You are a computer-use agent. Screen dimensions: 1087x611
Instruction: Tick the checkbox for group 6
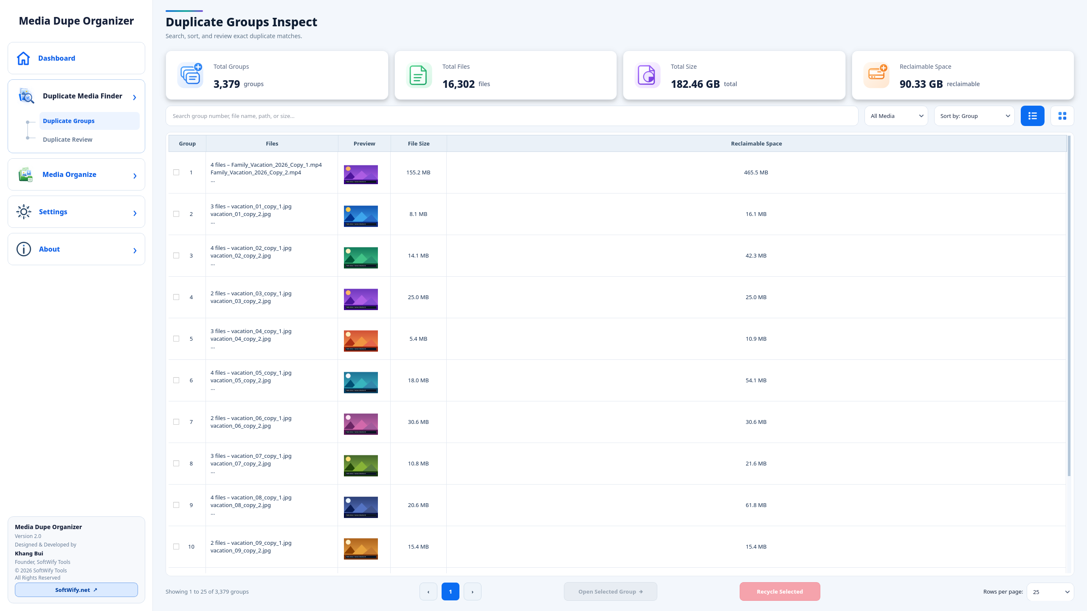pos(176,380)
